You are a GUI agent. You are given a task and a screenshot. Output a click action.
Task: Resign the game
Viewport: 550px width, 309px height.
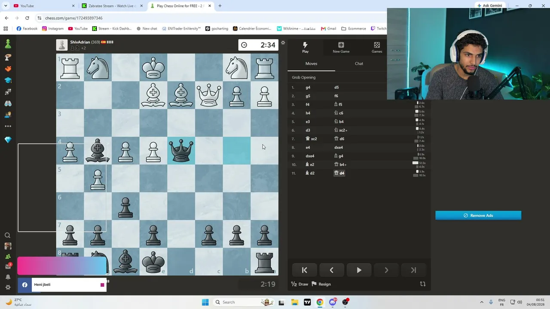pos(321,284)
